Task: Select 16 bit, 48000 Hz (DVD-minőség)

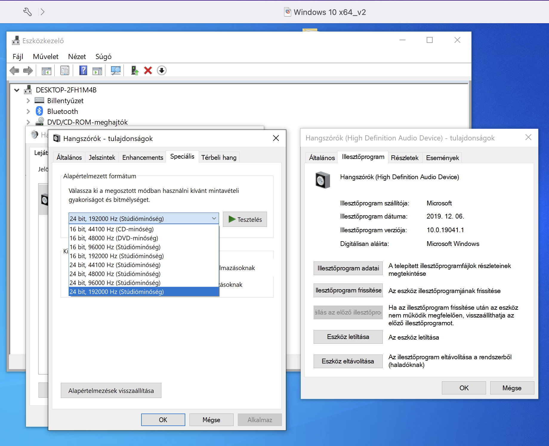Action: [x=144, y=238]
